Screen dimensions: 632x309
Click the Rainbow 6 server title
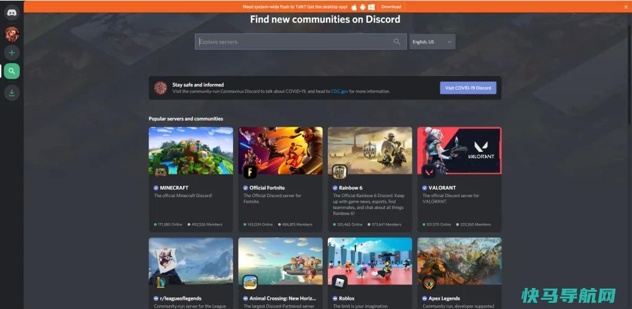point(351,188)
